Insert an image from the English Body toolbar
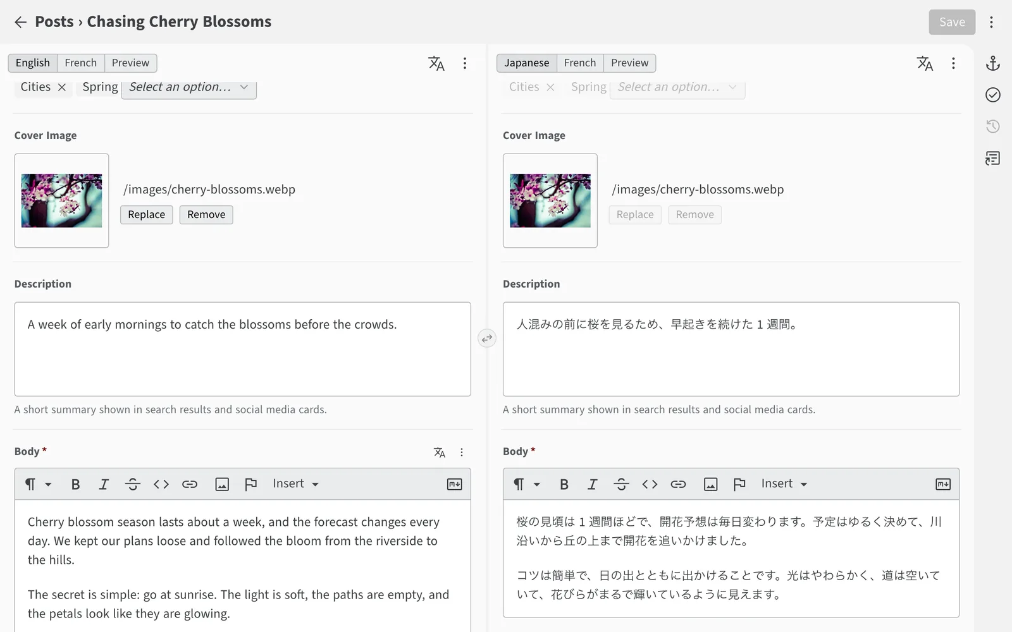 coord(222,484)
